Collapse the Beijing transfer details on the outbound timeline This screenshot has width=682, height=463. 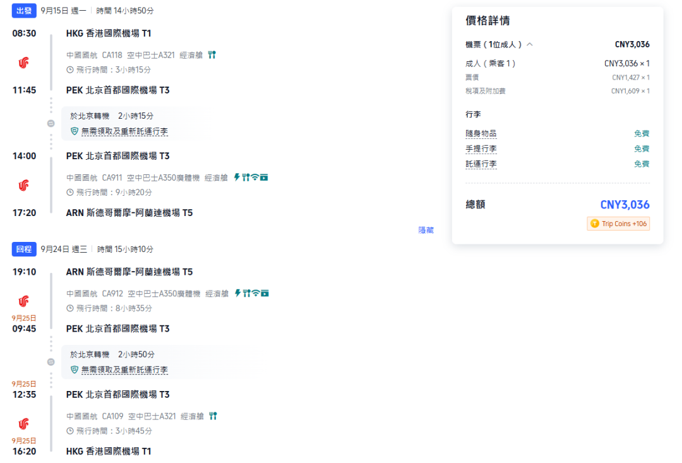pos(51,124)
